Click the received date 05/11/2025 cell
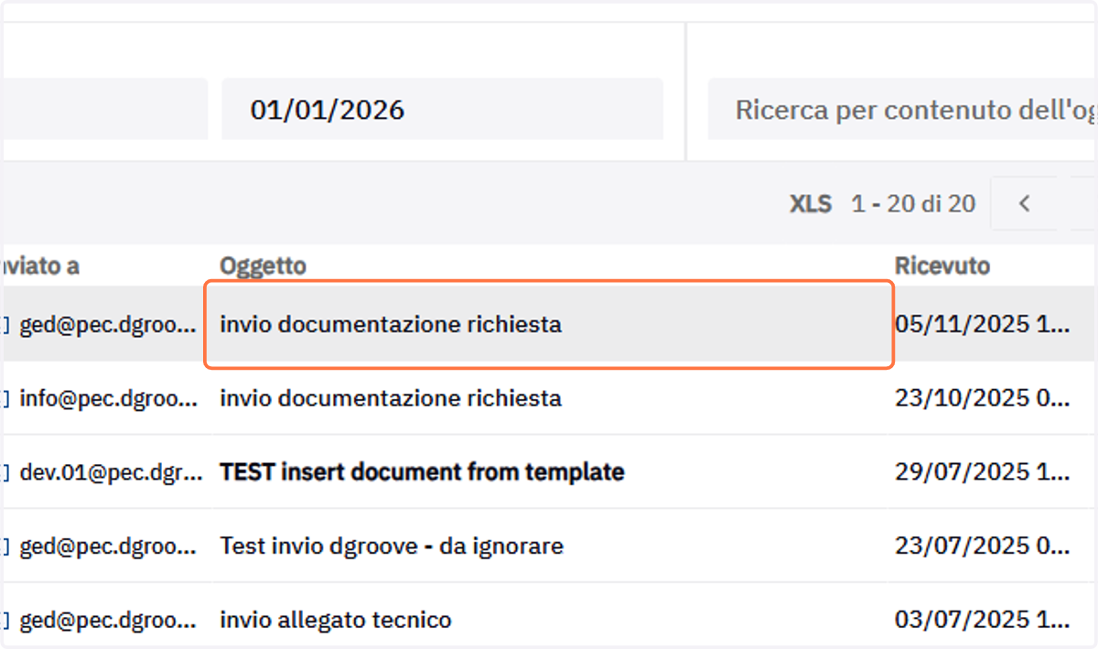Viewport: 1098px width, 649px height. 982,324
